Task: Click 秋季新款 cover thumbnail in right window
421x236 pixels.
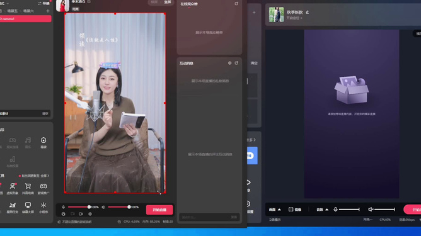Action: [276, 14]
